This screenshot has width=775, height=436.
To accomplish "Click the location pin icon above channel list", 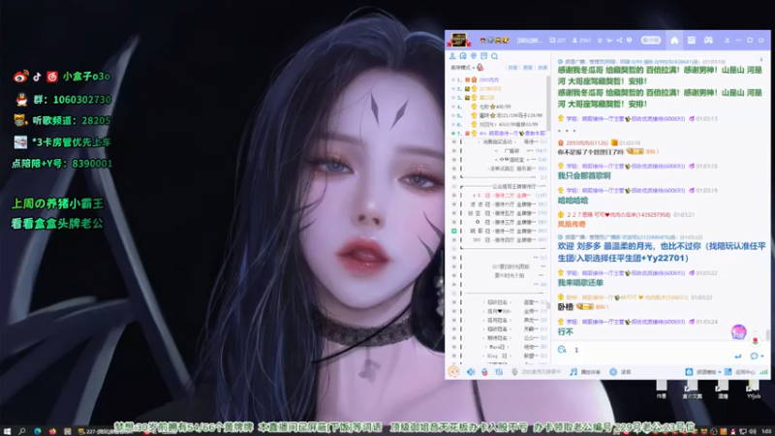I will point(474,56).
